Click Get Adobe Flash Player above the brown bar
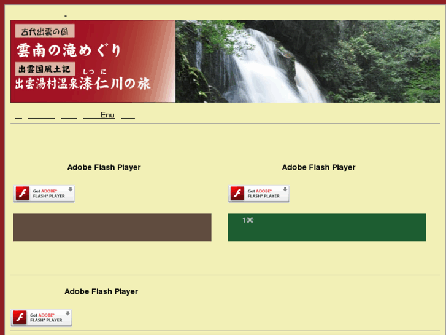The height and width of the screenshot is (335, 446). (44, 194)
